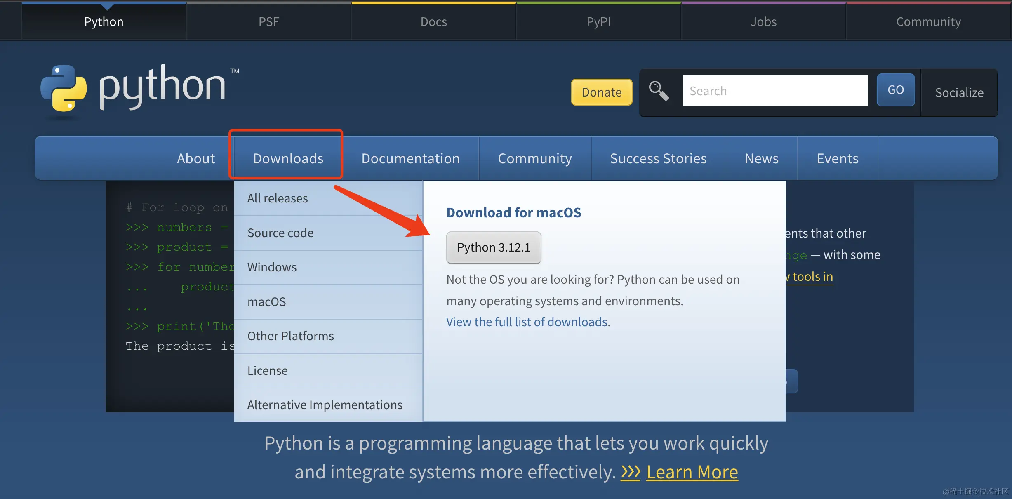
Task: Open the Success Stories section
Action: pyautogui.click(x=658, y=158)
